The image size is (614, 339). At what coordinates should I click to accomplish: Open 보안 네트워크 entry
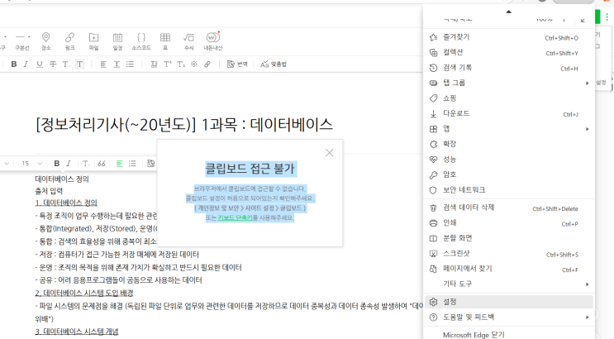(509, 190)
